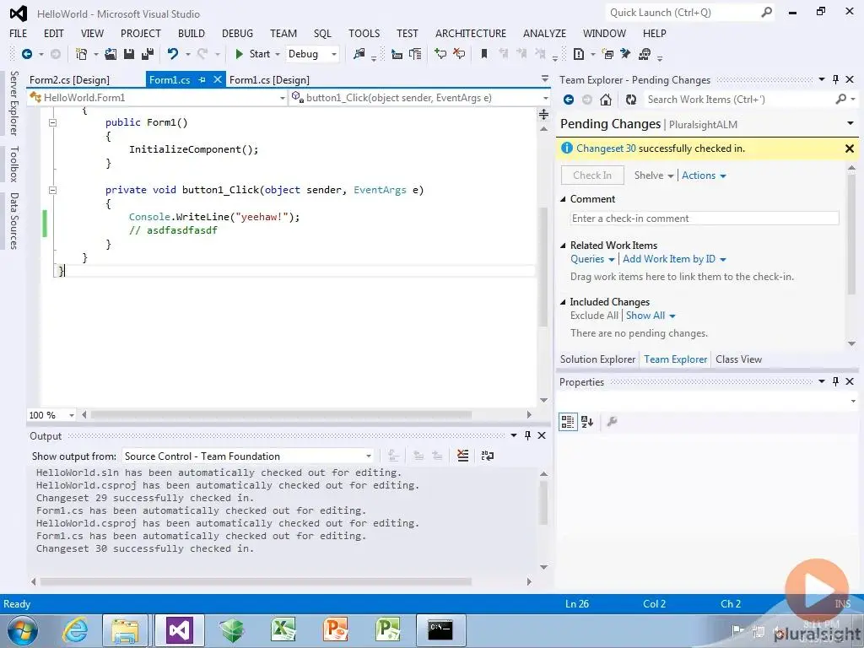Sort Properties alphabetically with the A-Z icon
Viewport: 864px width, 648px height.
(x=587, y=422)
